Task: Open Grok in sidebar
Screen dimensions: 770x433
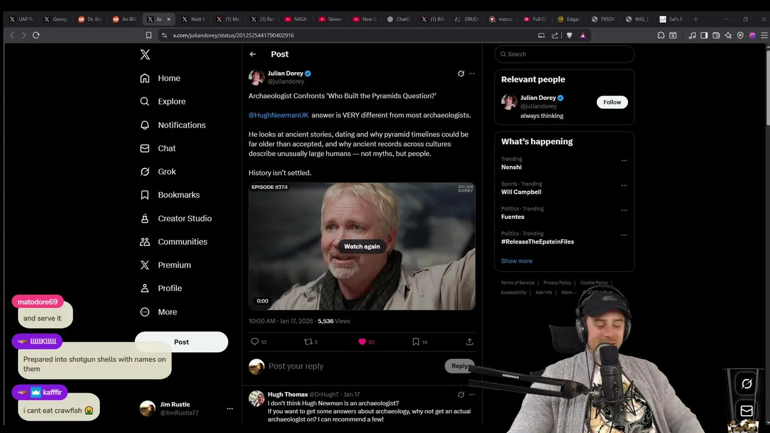Action: (158, 172)
